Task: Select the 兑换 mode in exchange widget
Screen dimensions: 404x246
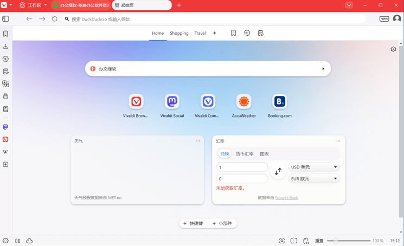Action: tap(225, 154)
